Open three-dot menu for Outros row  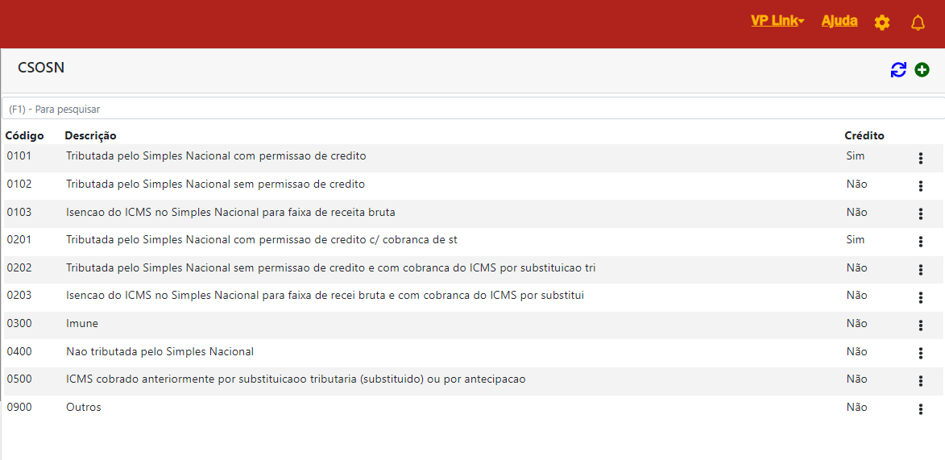click(920, 409)
